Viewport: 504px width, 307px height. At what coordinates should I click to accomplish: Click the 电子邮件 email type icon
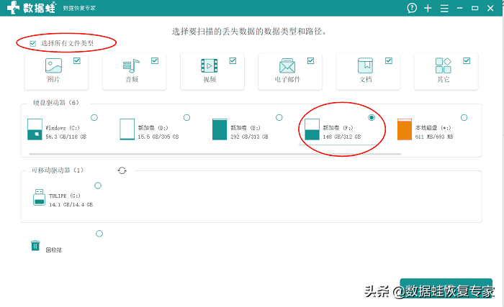287,66
